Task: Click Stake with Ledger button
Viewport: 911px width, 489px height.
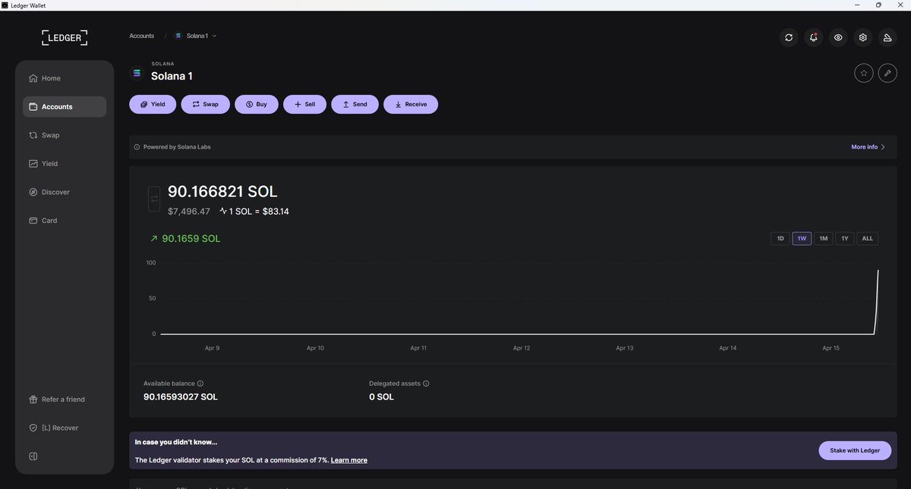Action: tap(855, 450)
